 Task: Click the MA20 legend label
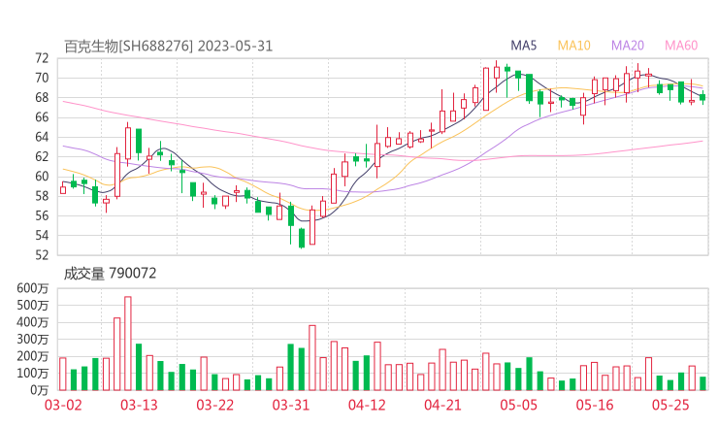[x=628, y=46]
